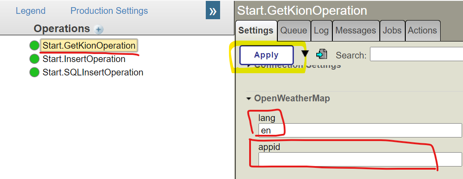The height and width of the screenshot is (179, 463).
Task: Open the black triangle dropdown beside Apply
Action: click(x=305, y=54)
